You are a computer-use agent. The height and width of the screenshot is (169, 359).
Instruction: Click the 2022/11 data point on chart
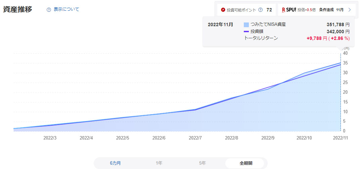click(x=341, y=63)
